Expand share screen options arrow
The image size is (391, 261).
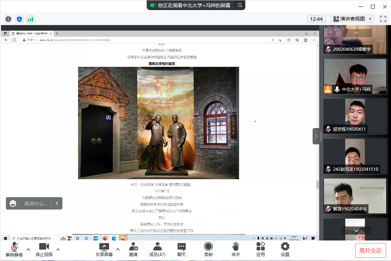point(118,250)
